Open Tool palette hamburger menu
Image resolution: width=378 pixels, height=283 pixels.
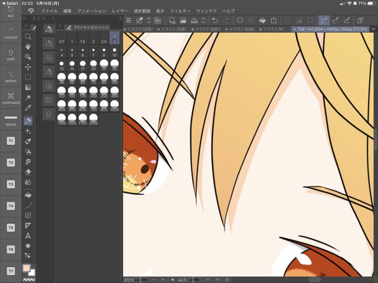(26, 27)
